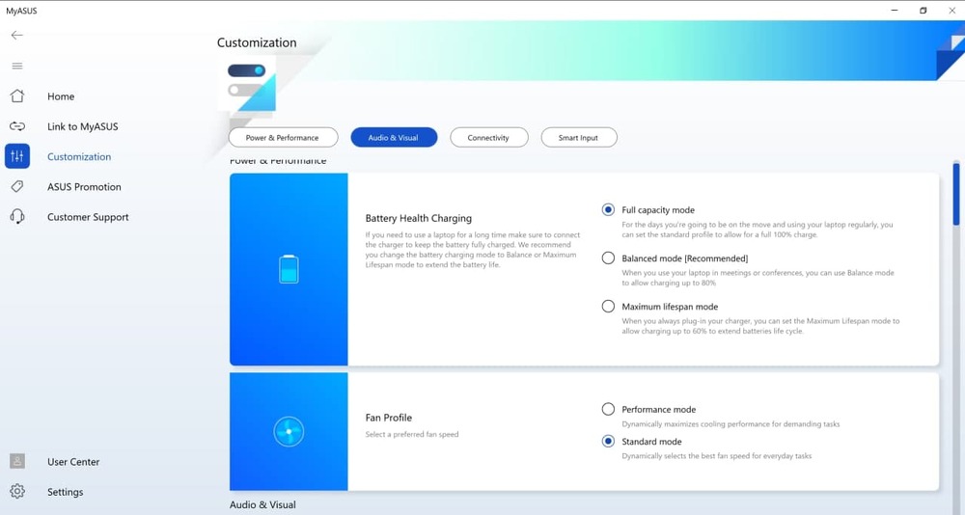
Task: Click the Customer Support headset icon
Action: click(17, 217)
